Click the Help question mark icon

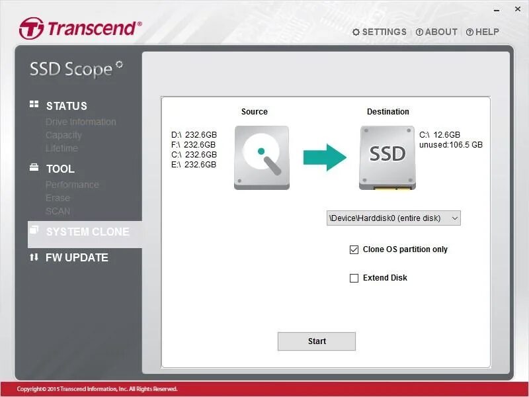click(469, 32)
